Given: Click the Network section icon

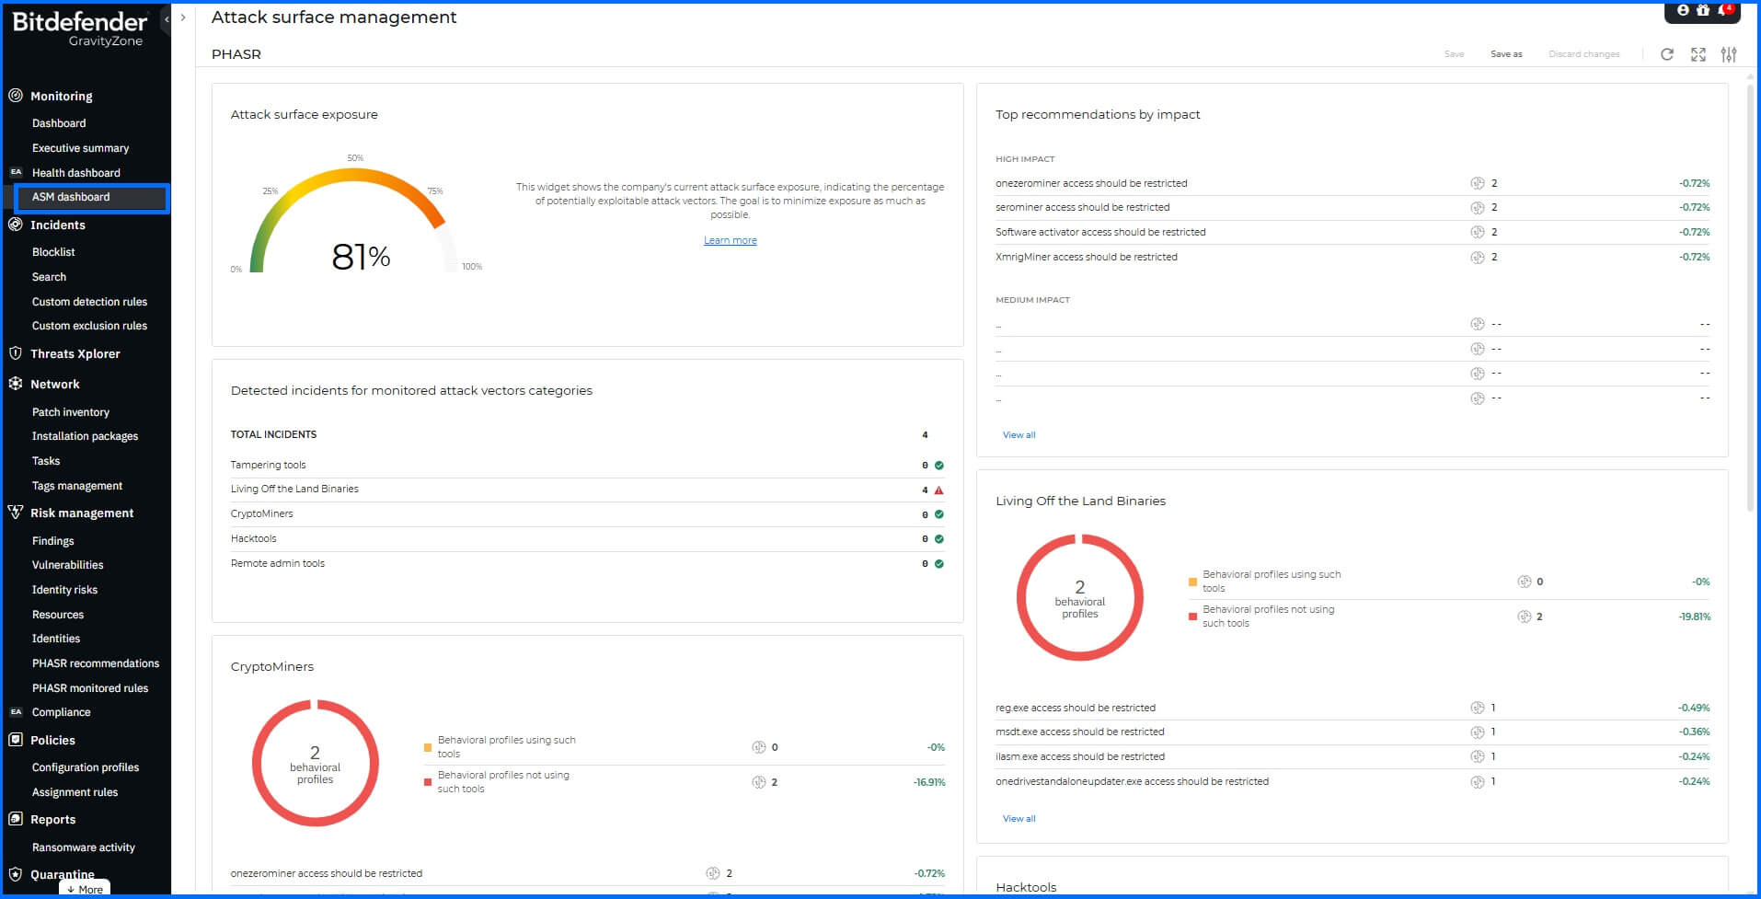Looking at the screenshot, I should point(16,384).
